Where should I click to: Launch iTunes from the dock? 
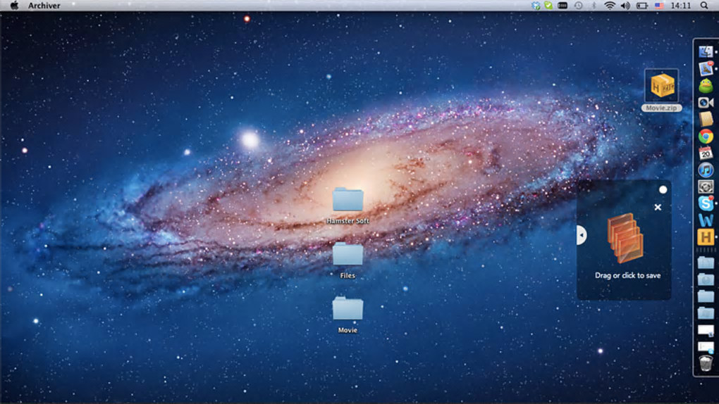click(706, 170)
